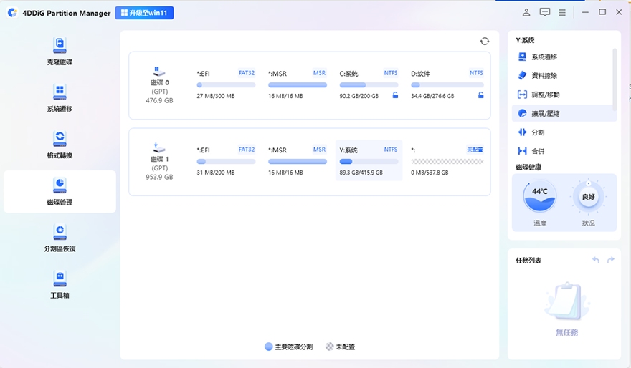
Task: Click the 升級至win11 button
Action: pyautogui.click(x=144, y=13)
